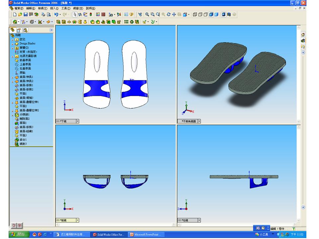The width and height of the screenshot is (319, 239).
Task: Open right view dropdown in bottom-right viewport
Action: (199, 220)
